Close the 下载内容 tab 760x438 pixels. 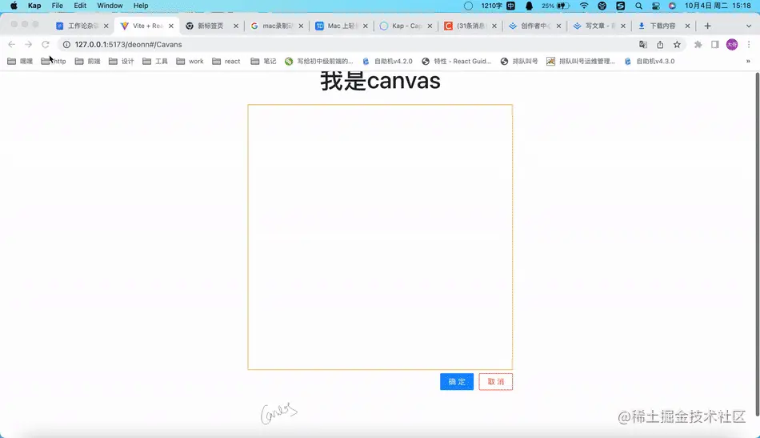(x=687, y=26)
